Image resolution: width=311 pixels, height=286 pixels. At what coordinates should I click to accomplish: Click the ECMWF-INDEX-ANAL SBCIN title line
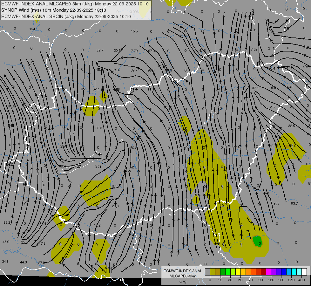point(66,16)
